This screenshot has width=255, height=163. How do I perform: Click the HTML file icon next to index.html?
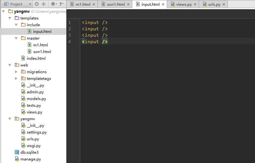click(x=23, y=58)
